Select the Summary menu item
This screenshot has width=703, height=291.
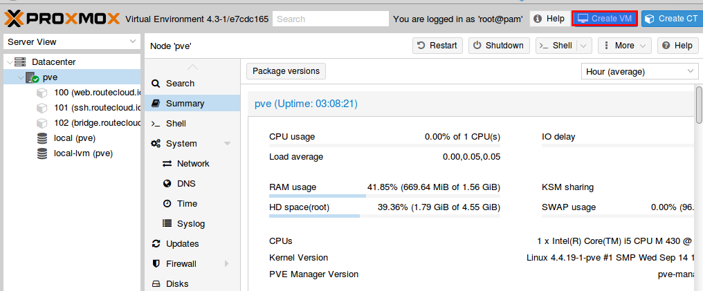pos(192,104)
